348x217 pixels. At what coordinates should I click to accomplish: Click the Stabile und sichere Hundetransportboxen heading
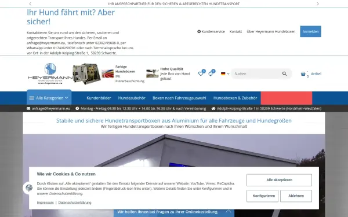pos(174,120)
